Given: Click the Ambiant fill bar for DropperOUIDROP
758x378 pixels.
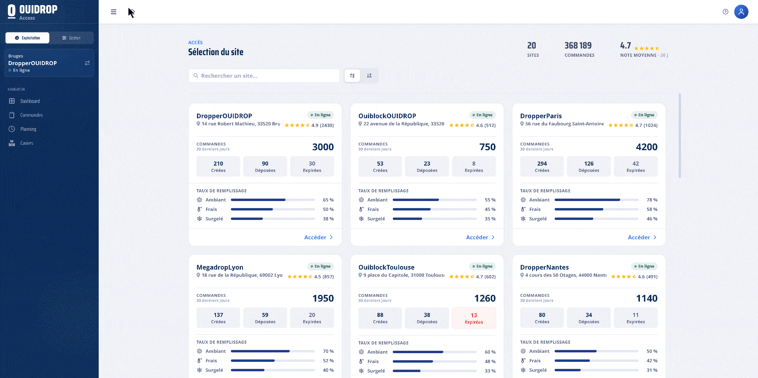Looking at the screenshot, I should point(273,200).
